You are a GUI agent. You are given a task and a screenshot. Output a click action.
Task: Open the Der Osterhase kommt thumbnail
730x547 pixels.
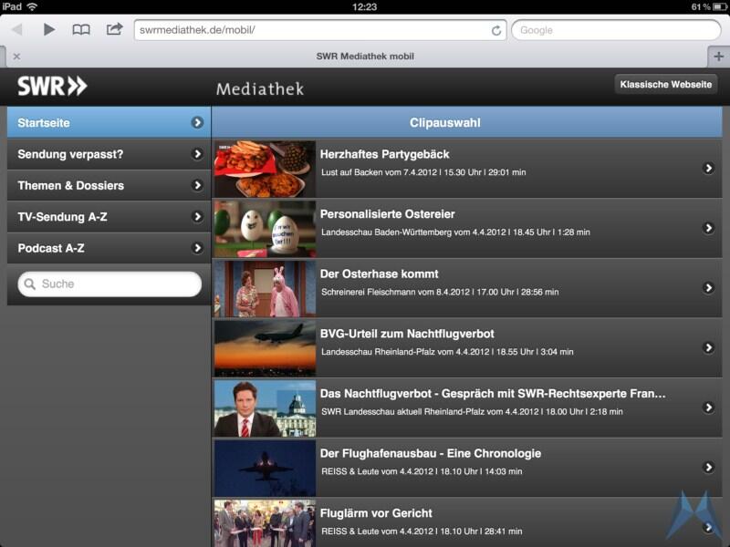[265, 288]
